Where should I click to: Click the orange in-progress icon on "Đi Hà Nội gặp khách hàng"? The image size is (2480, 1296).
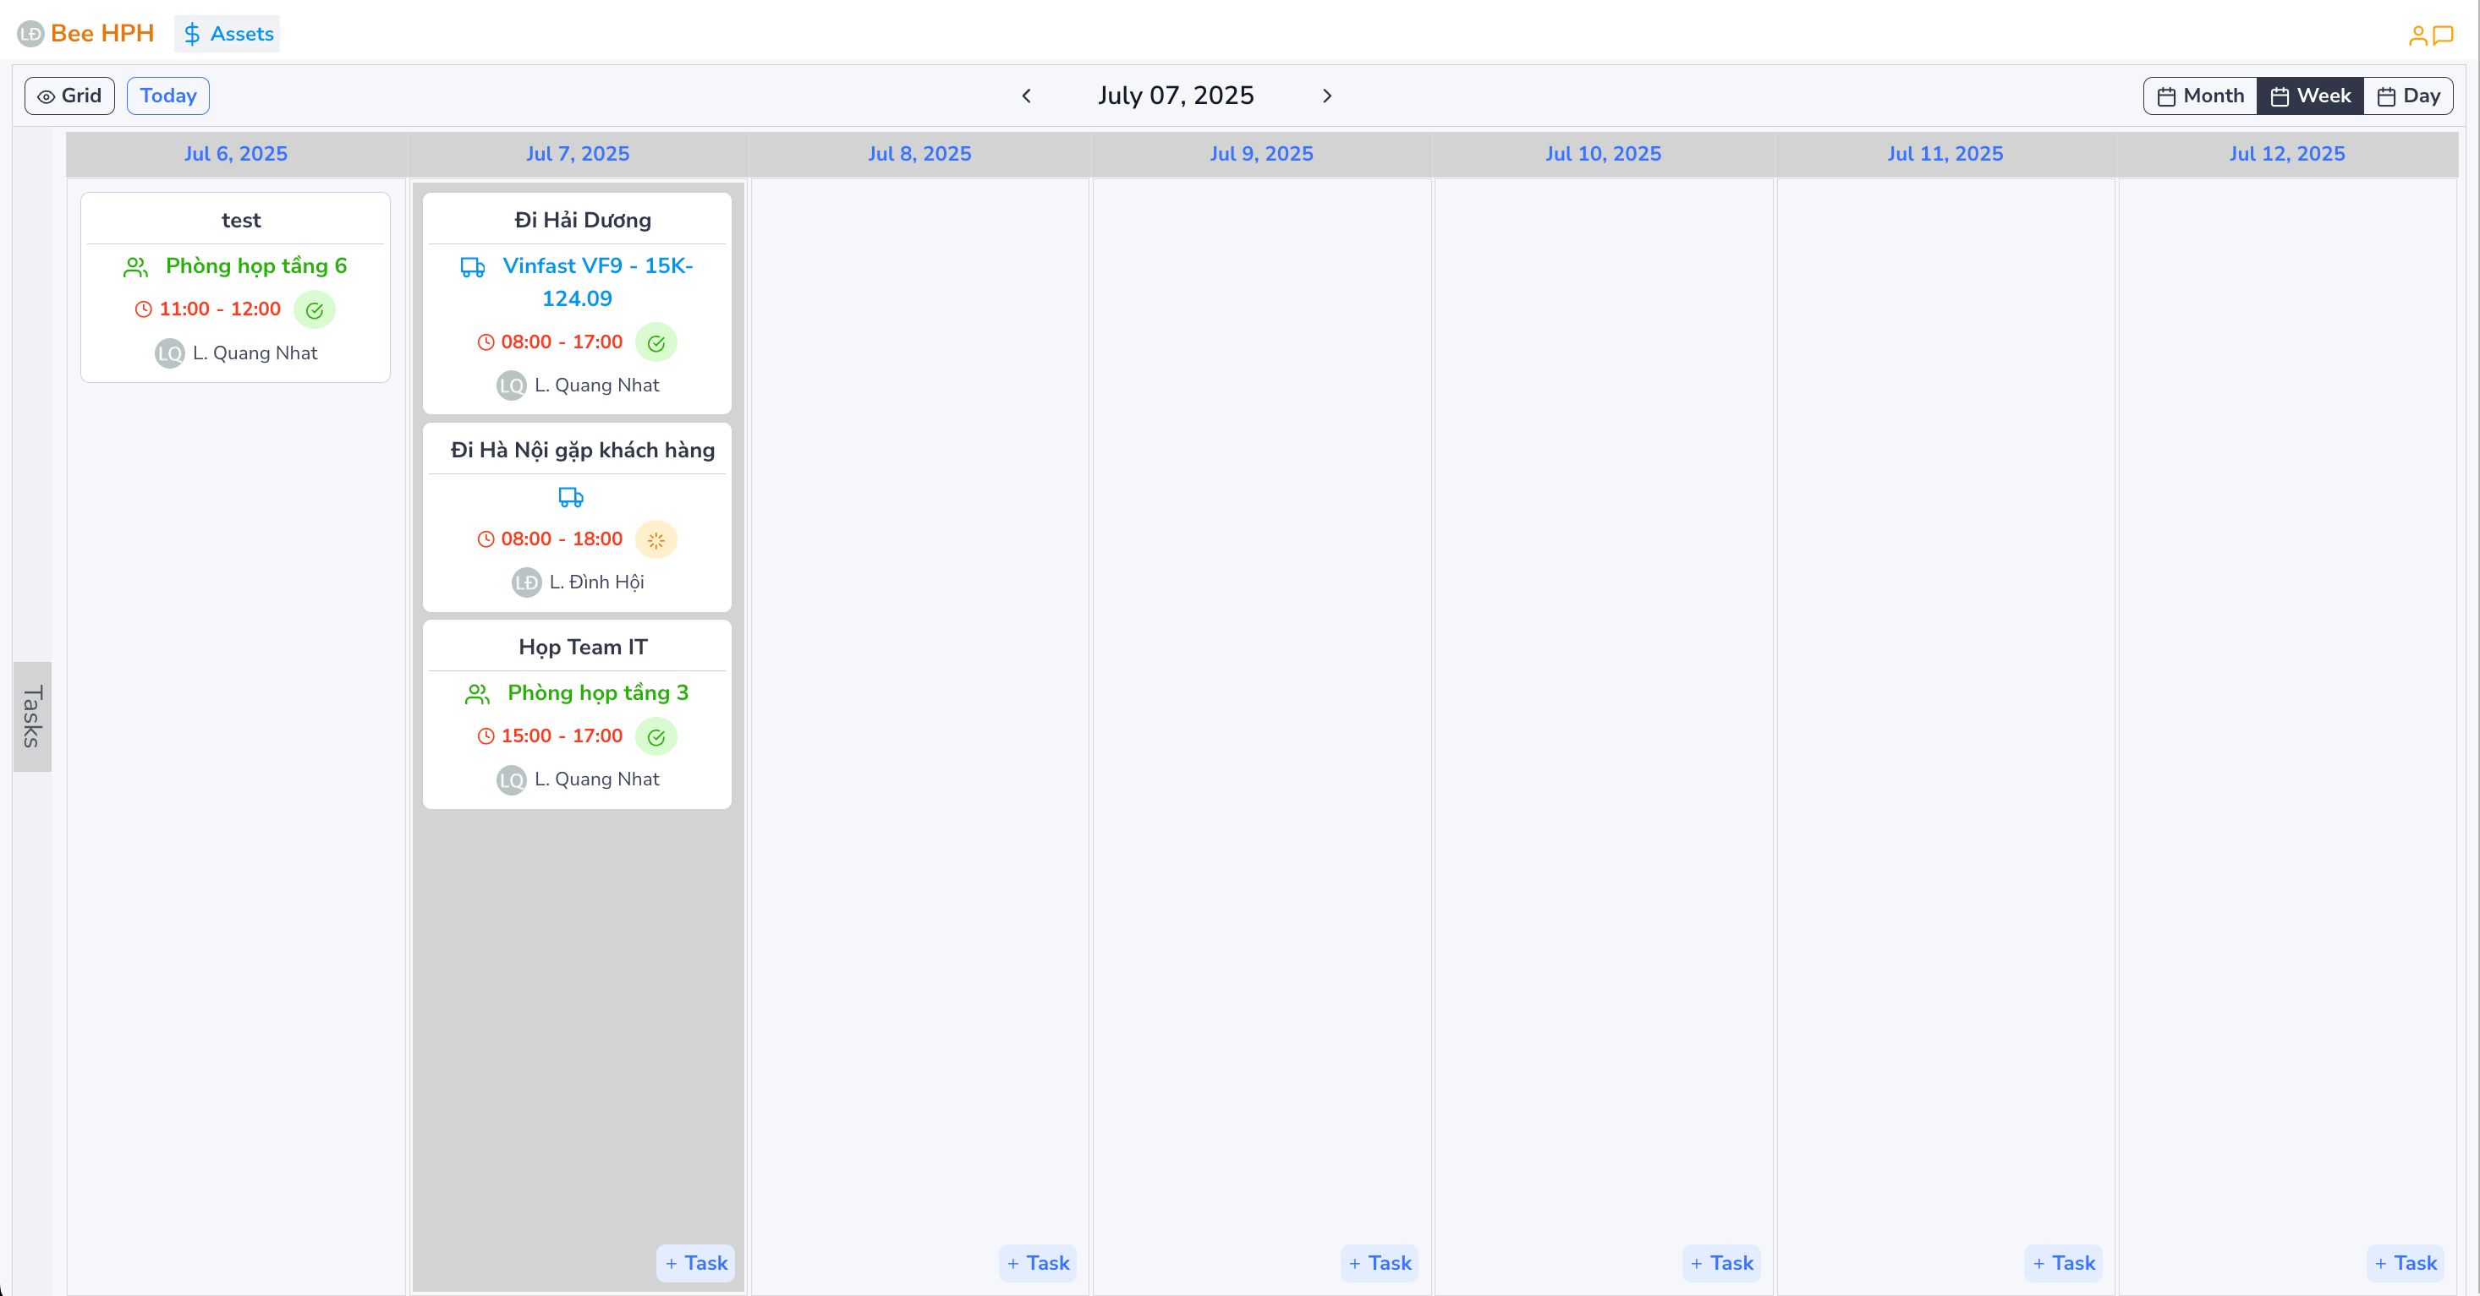click(656, 539)
